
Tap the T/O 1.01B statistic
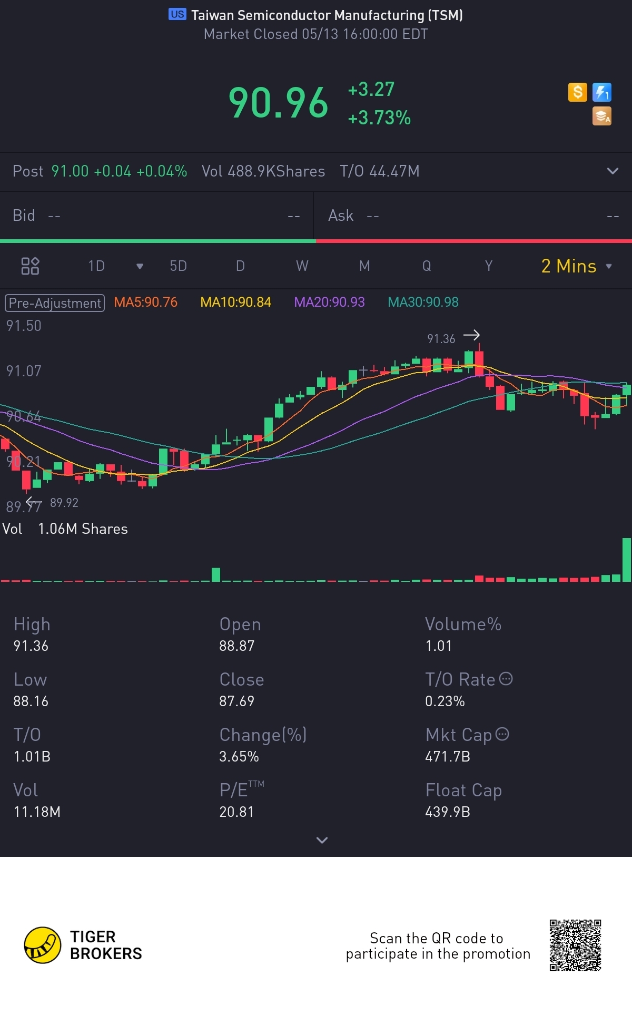pyautogui.click(x=32, y=745)
